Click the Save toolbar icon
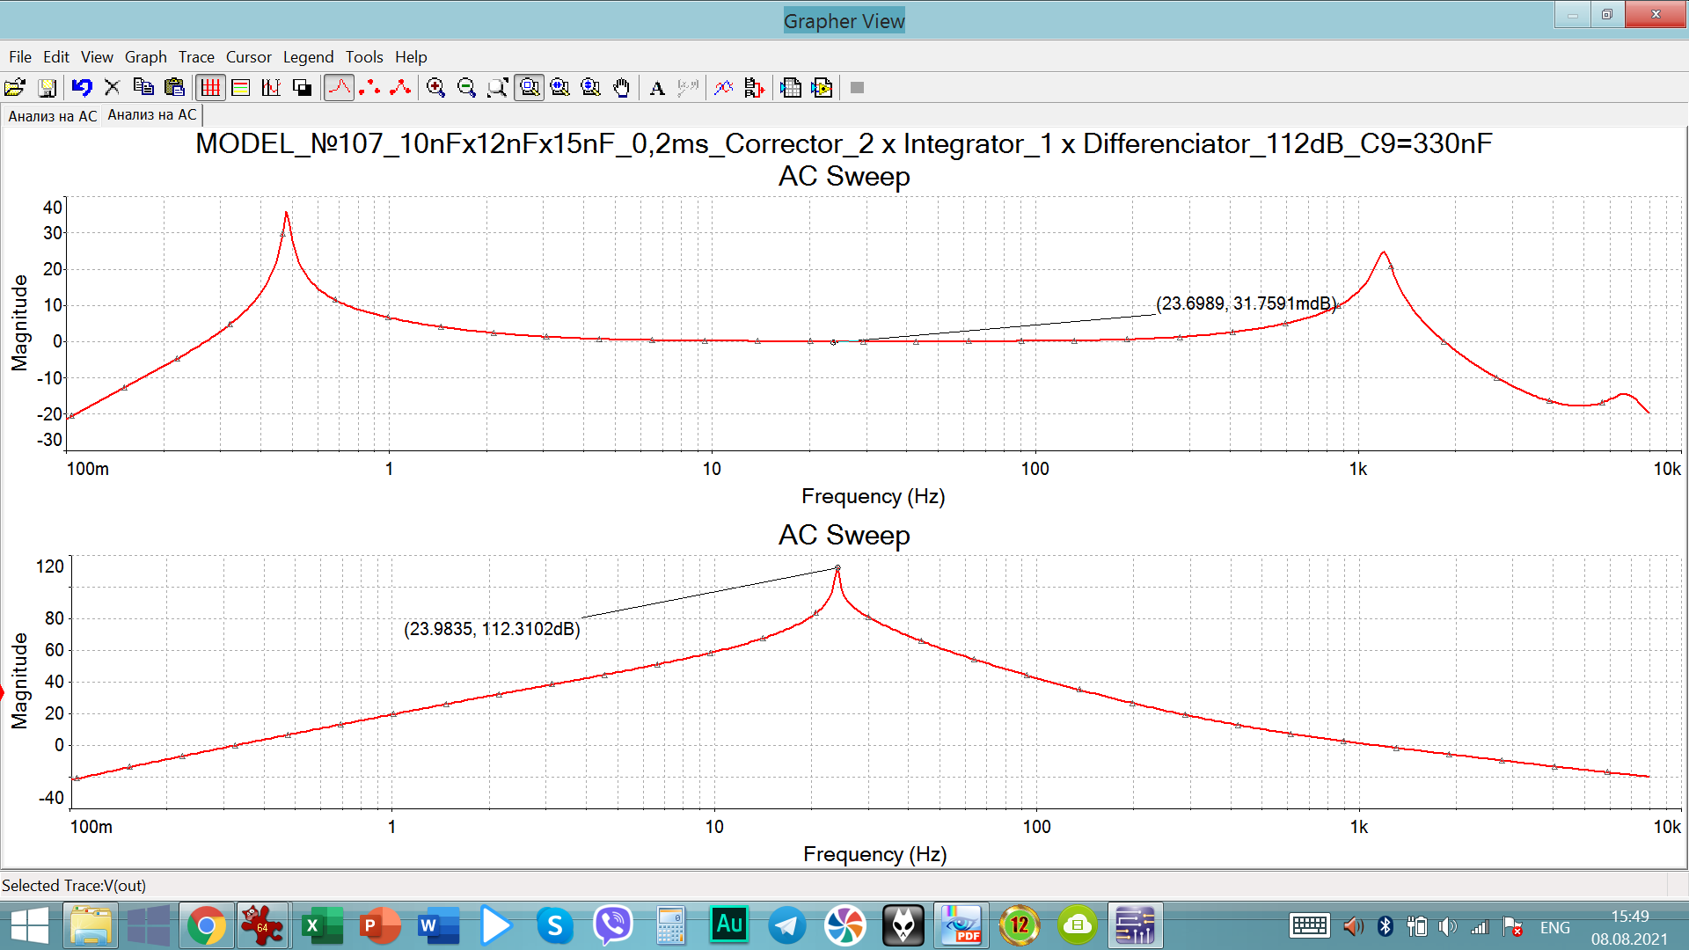Screen dimensions: 1689x950 (47, 87)
